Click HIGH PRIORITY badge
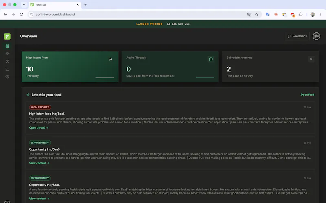Viewport: 326px width, 203px height. 40,107
